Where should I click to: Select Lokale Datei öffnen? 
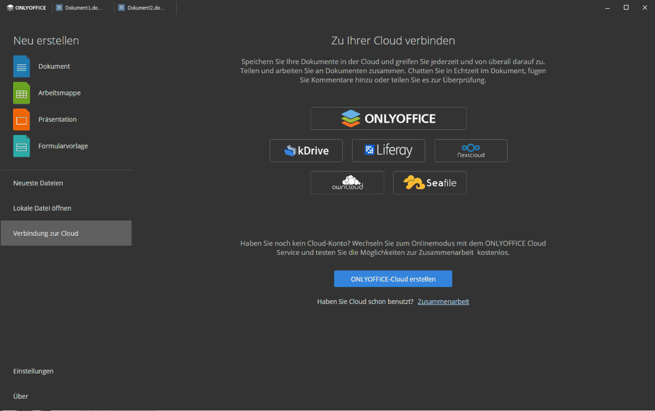(66, 209)
